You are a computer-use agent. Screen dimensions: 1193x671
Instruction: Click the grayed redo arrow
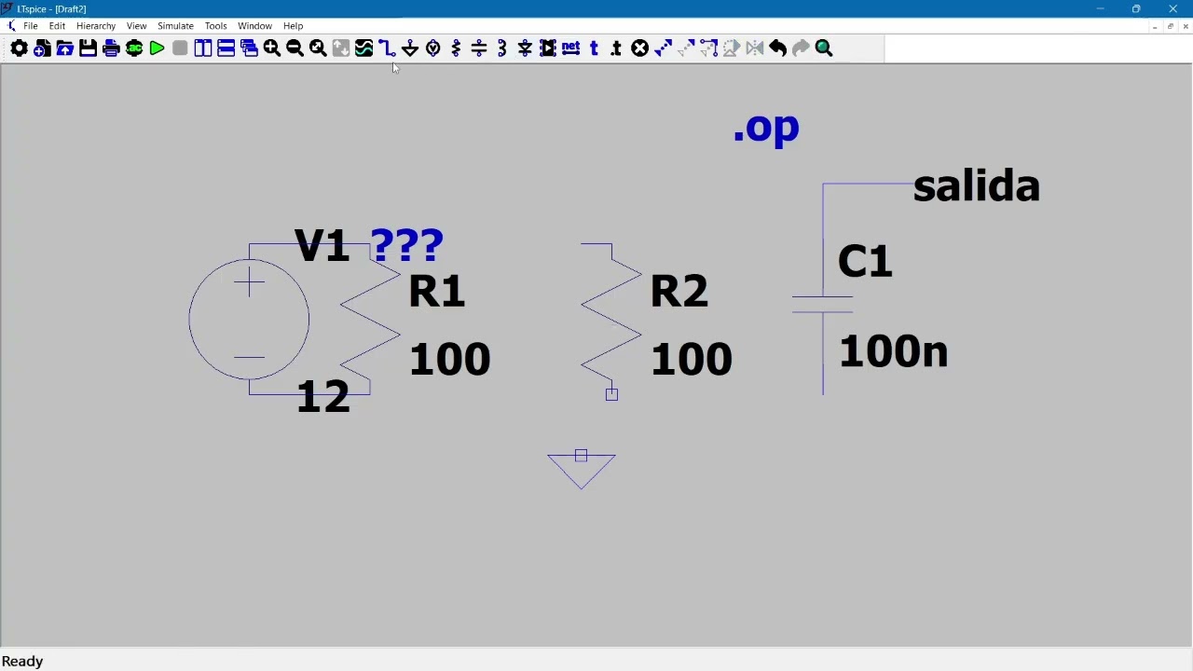click(801, 48)
